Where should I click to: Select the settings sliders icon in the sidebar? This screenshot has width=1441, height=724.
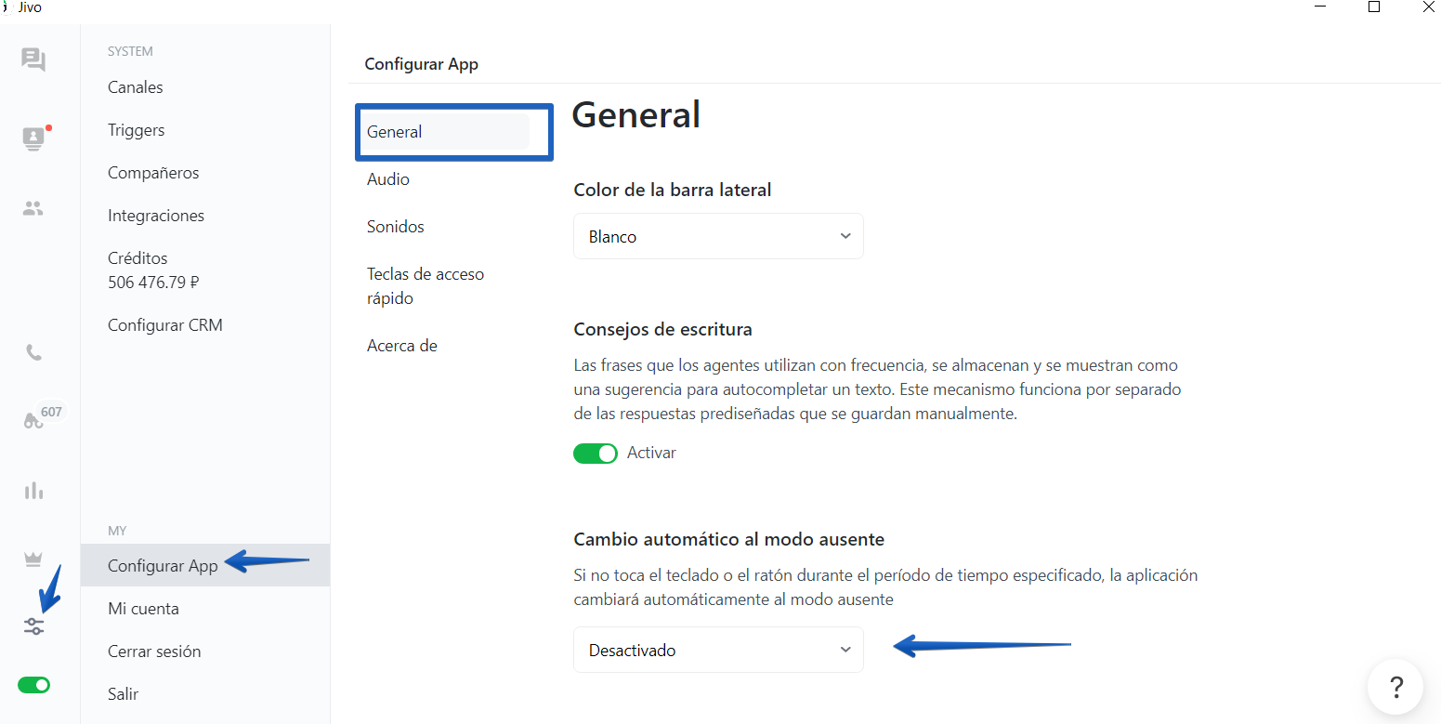(33, 626)
